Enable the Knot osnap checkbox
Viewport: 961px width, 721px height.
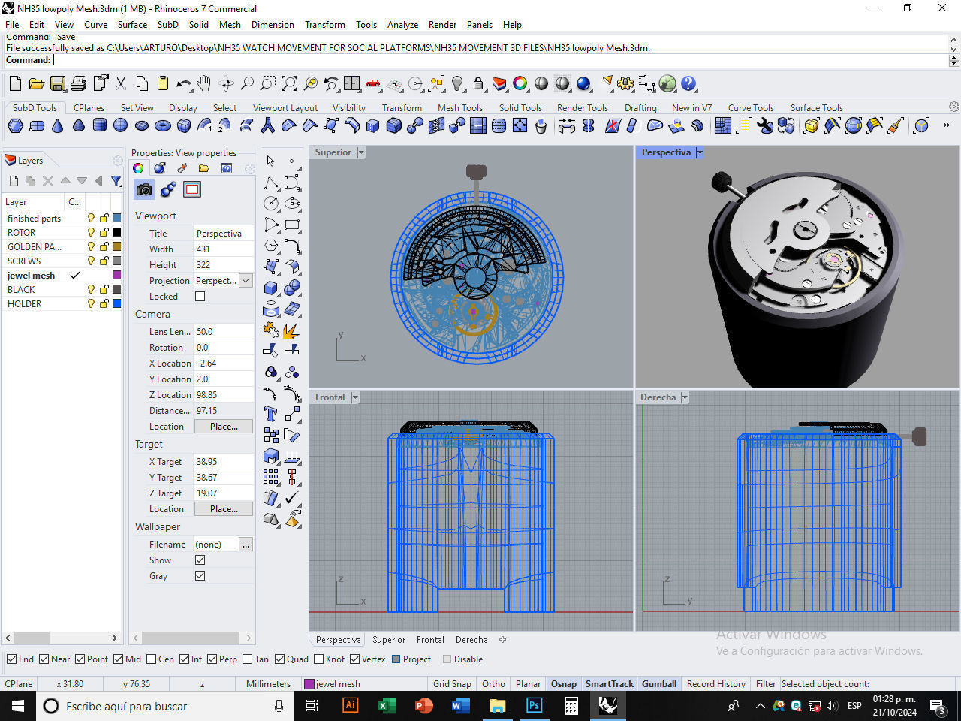[x=319, y=659]
